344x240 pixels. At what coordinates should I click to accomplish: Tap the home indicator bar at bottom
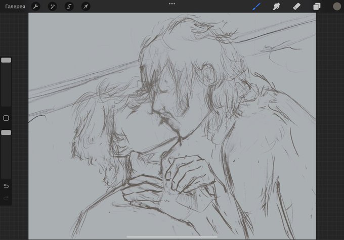point(172,236)
